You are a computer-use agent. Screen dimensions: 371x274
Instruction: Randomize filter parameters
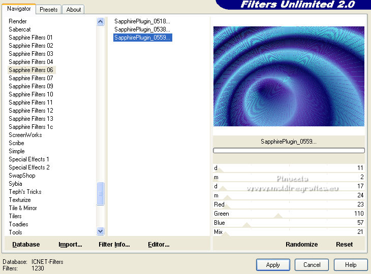[302, 245]
